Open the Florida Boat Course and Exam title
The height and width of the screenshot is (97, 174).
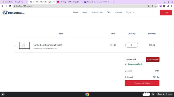click(47, 45)
